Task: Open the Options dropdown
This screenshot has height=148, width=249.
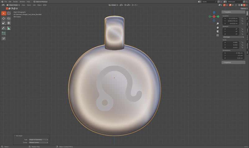Action: tap(244, 9)
